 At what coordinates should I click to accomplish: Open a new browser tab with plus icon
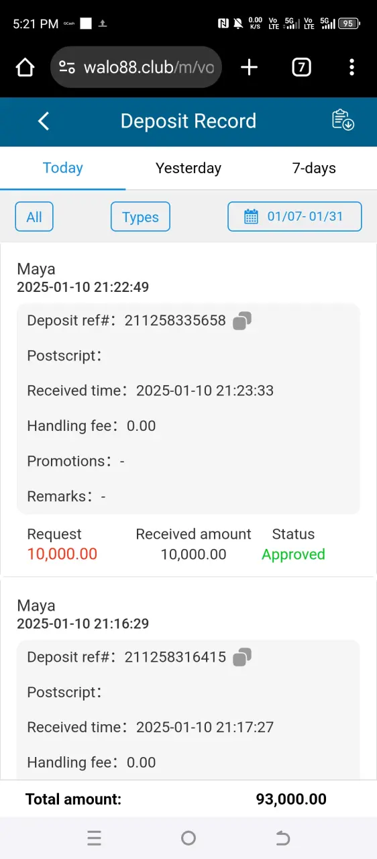249,67
